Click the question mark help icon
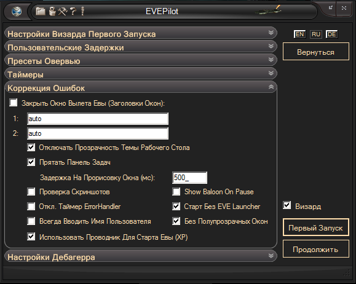 pyautogui.click(x=73, y=11)
